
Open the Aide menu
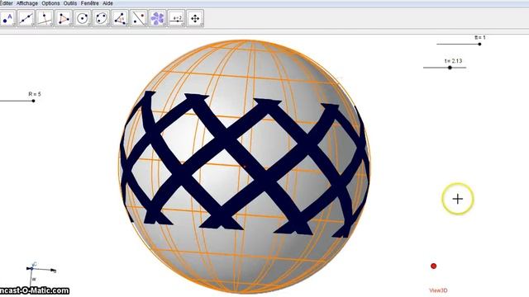pyautogui.click(x=107, y=3)
